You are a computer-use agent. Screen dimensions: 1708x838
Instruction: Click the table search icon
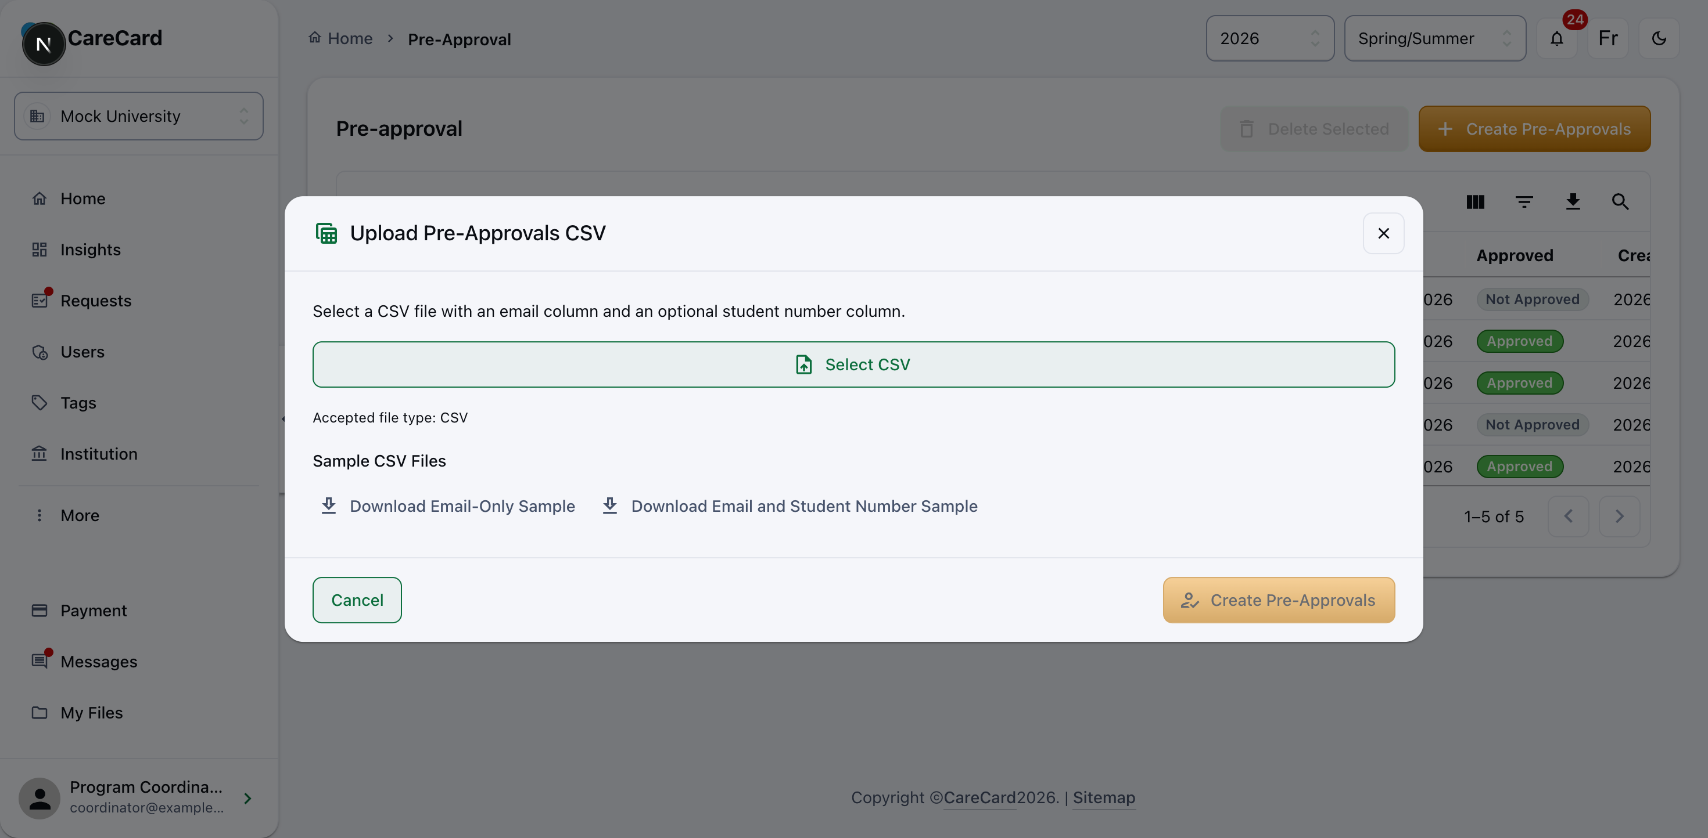1620,201
